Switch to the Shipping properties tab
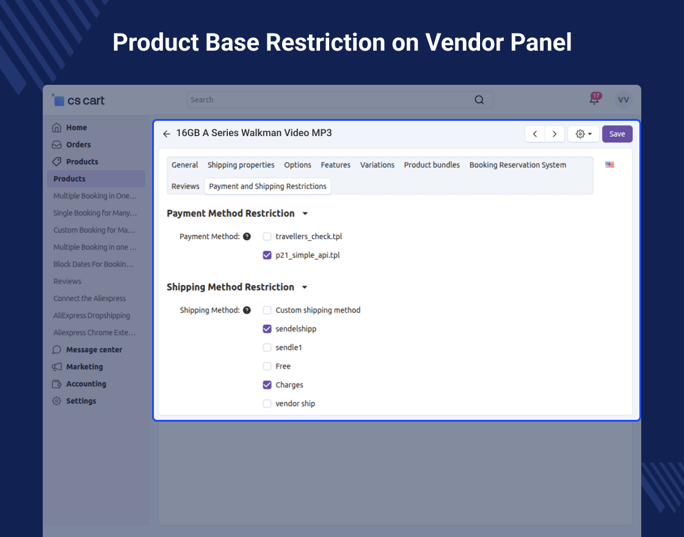684x537 pixels. [241, 165]
